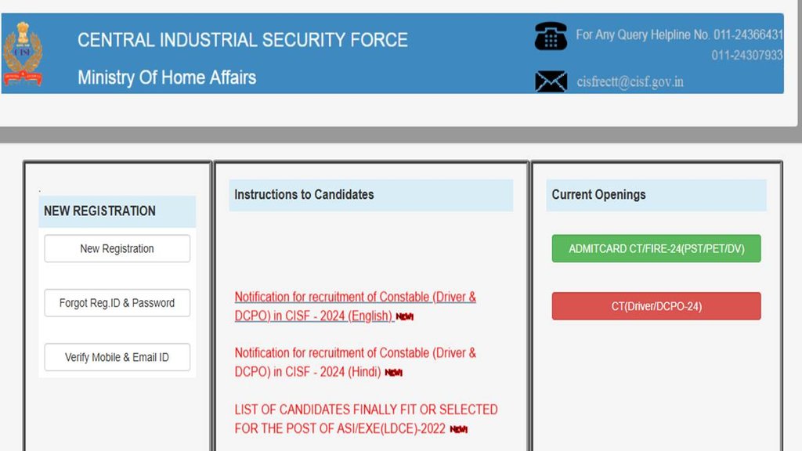This screenshot has height=451, width=802.
Task: Click the envelope email icon
Action: (x=551, y=81)
